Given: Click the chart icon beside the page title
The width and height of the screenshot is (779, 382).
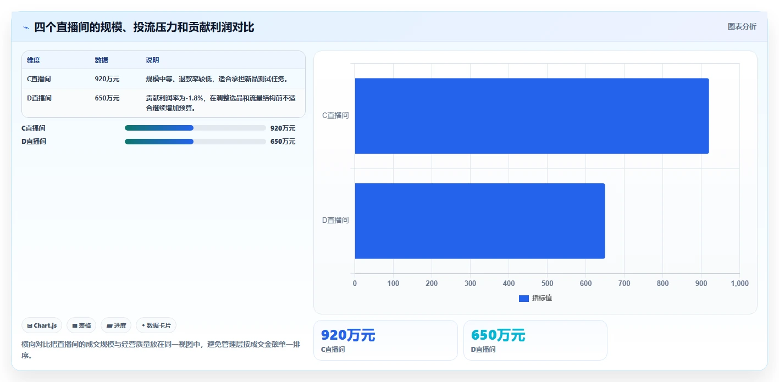Looking at the screenshot, I should pos(26,27).
